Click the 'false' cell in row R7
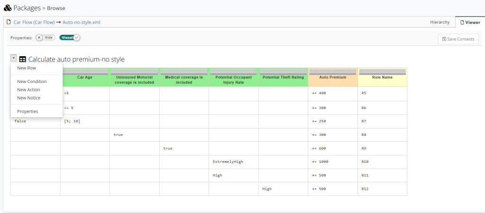Image resolution: width=485 pixels, height=213 pixels. pyautogui.click(x=35, y=121)
